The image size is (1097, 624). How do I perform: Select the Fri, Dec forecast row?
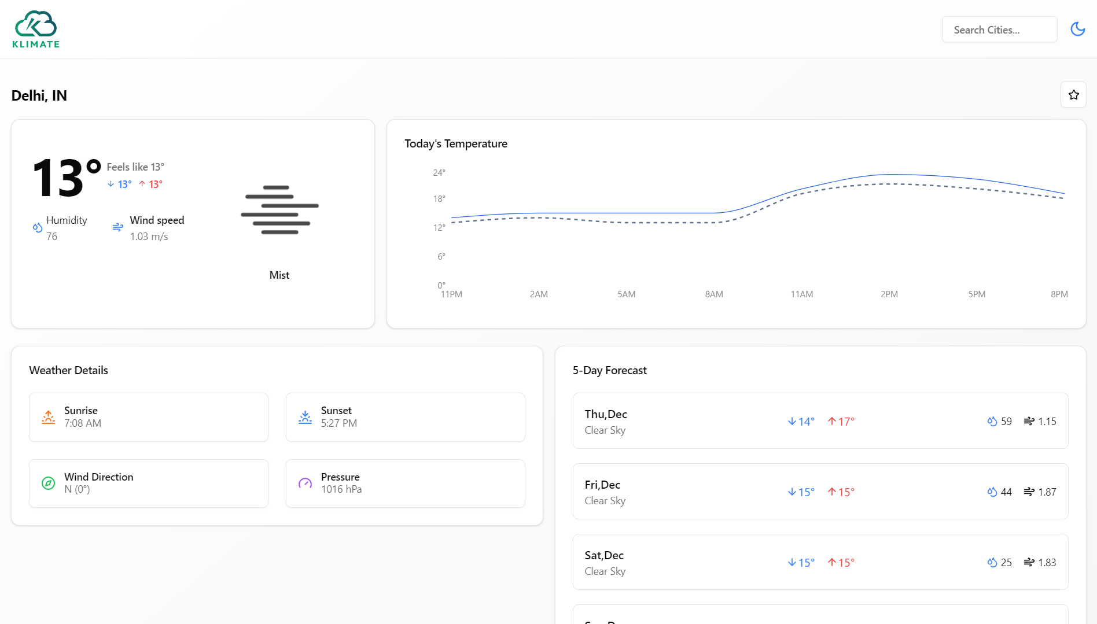pyautogui.click(x=820, y=492)
